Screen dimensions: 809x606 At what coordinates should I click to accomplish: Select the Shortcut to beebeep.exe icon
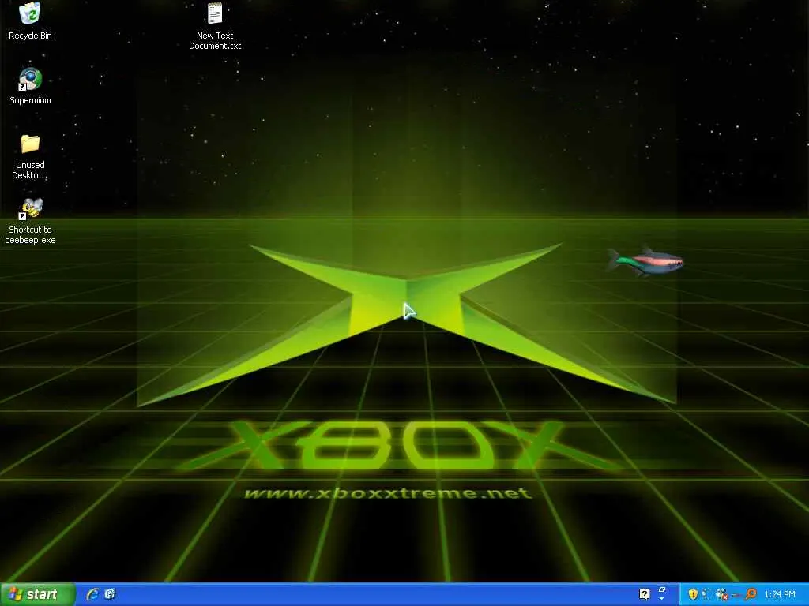(30, 221)
